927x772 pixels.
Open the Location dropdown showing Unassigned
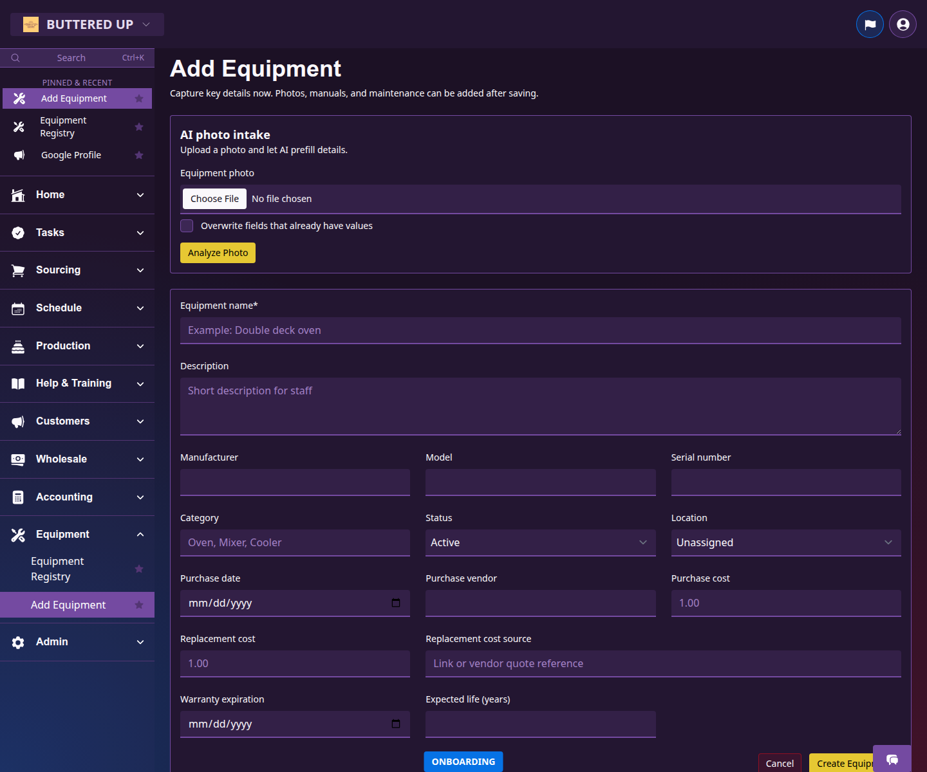pos(785,542)
